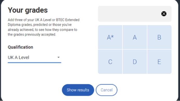Cancel the grades dialog
This screenshot has height=101, width=180.
tap(107, 90)
